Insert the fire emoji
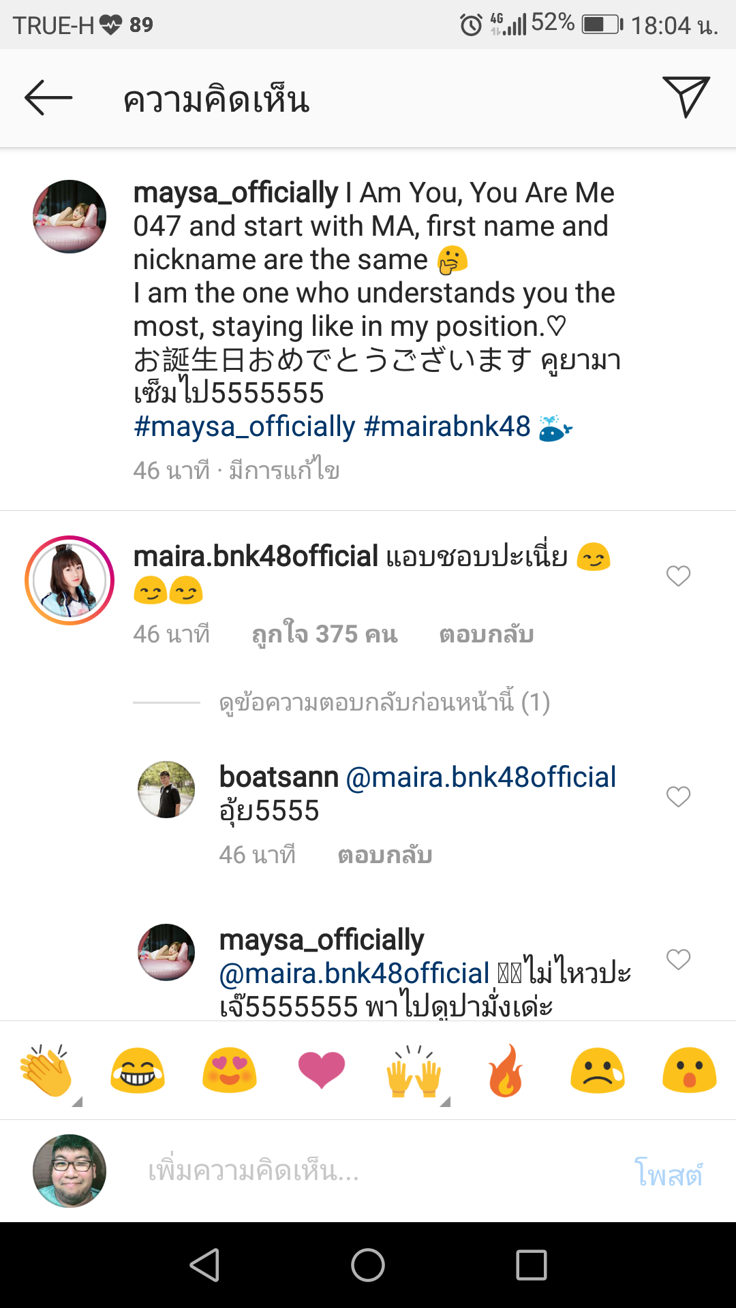This screenshot has height=1308, width=736. 506,1071
